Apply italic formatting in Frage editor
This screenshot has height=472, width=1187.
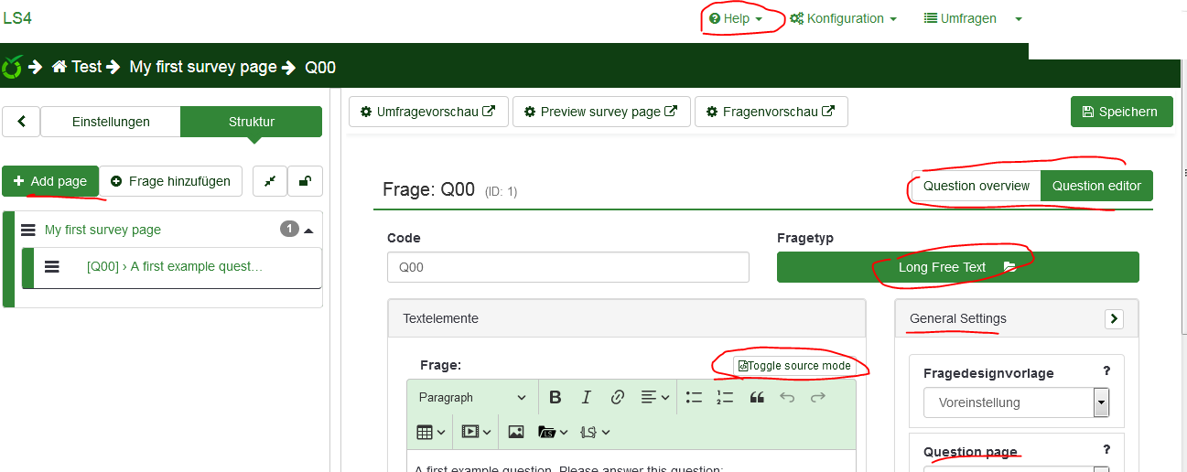587,397
